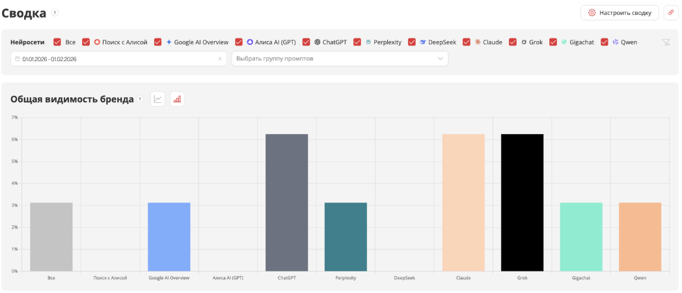
Task: Click the Алиса AI (GPT) purple icon
Action: [250, 42]
